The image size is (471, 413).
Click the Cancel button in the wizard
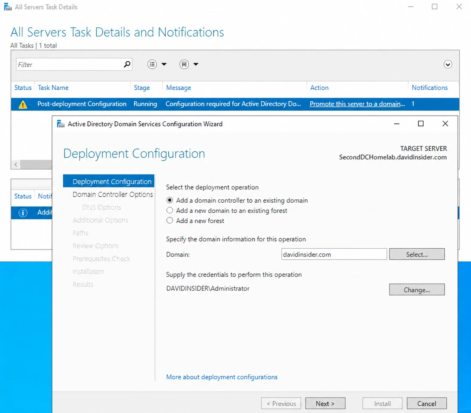click(x=427, y=404)
